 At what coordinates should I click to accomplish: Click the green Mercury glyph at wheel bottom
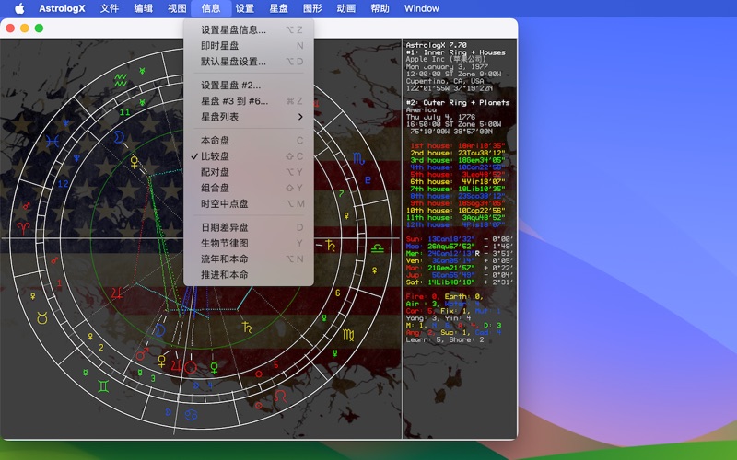[x=214, y=367]
